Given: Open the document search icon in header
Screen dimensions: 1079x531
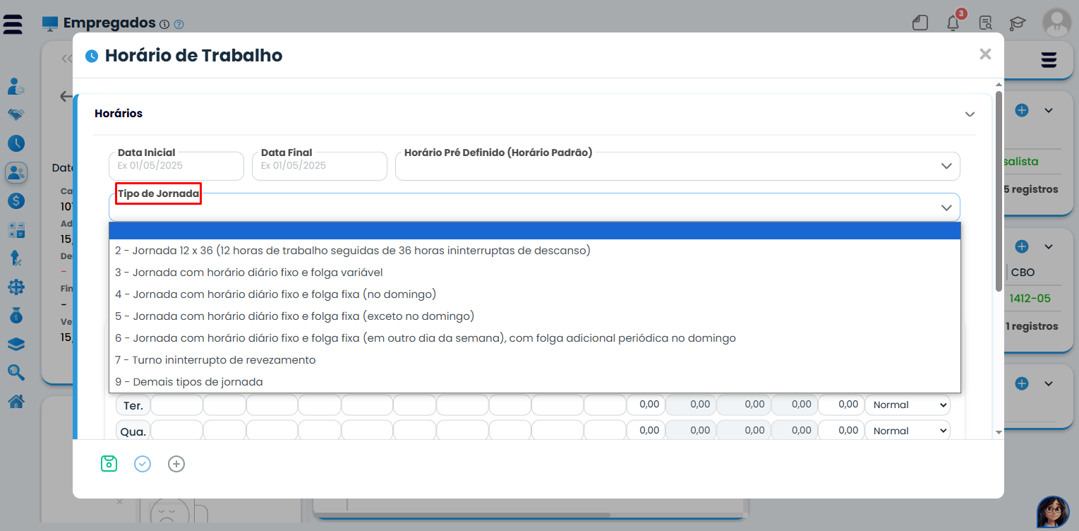Looking at the screenshot, I should [986, 23].
